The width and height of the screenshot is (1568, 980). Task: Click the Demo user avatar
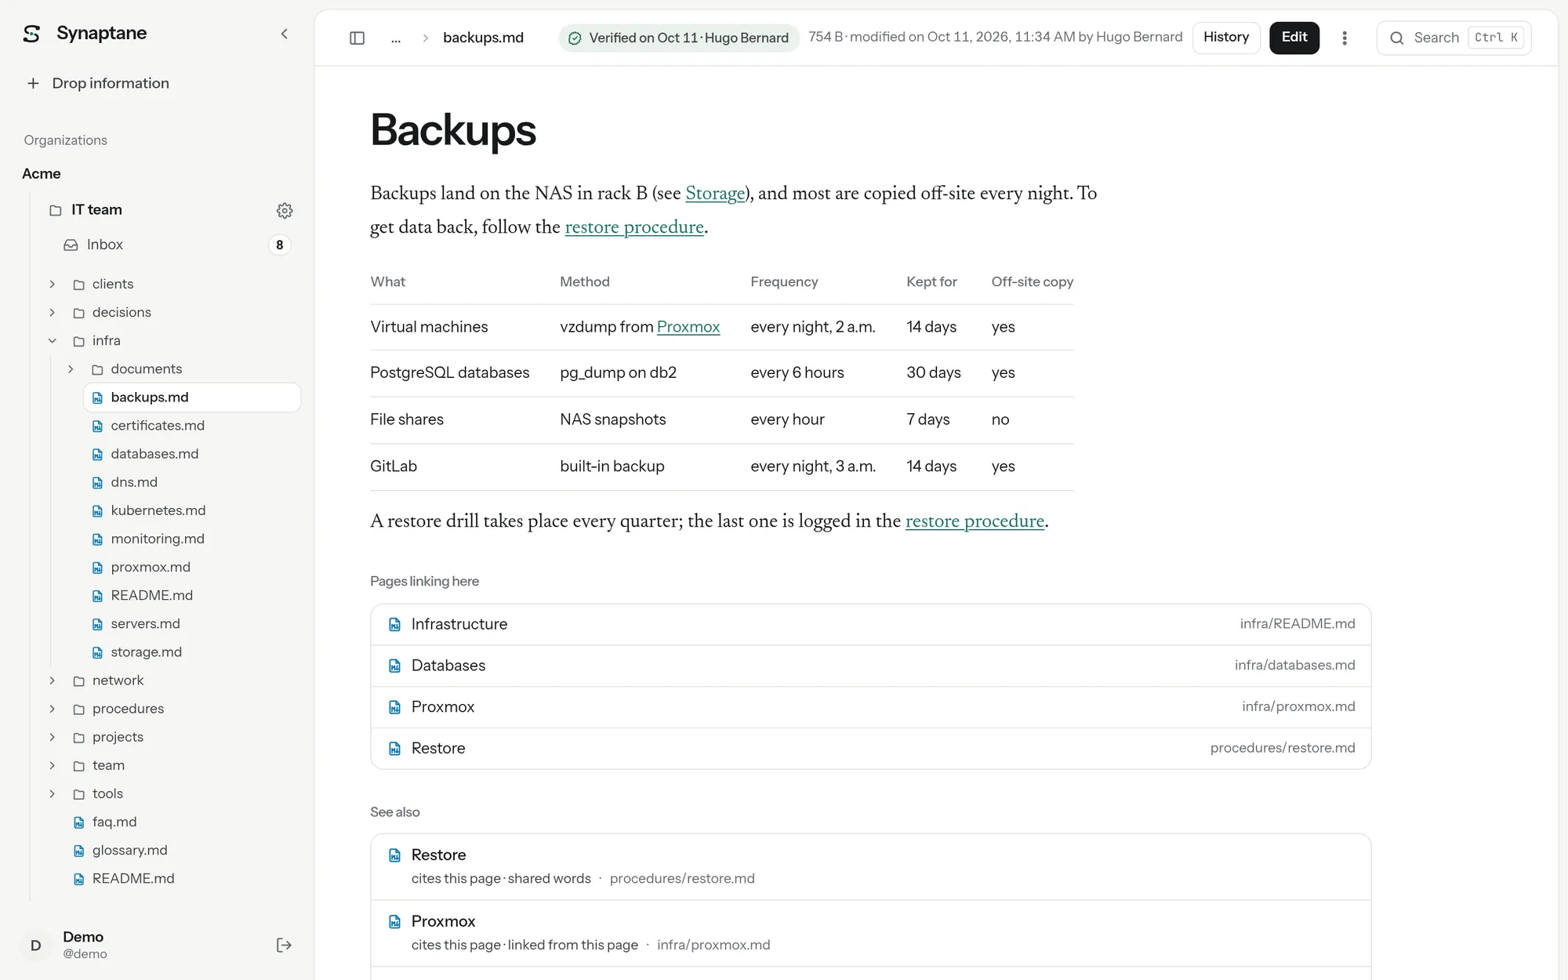[36, 945]
